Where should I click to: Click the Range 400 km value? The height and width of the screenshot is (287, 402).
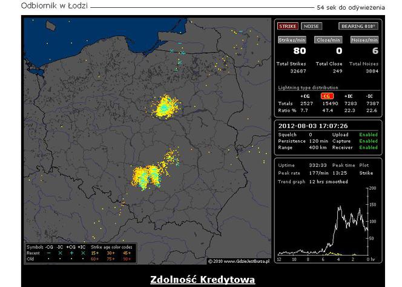tap(318, 147)
